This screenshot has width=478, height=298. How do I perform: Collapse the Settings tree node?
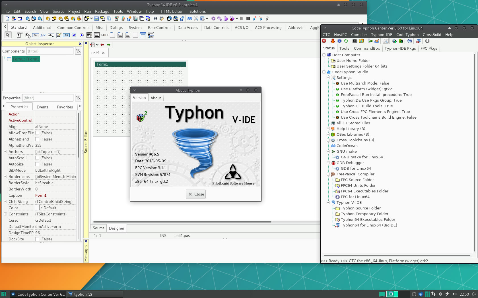(328, 77)
